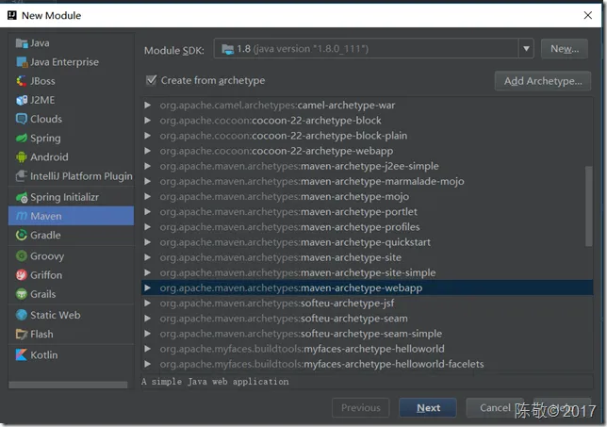607x427 pixels.
Task: Expand maven-archetype-quickstart node
Action: point(147,242)
